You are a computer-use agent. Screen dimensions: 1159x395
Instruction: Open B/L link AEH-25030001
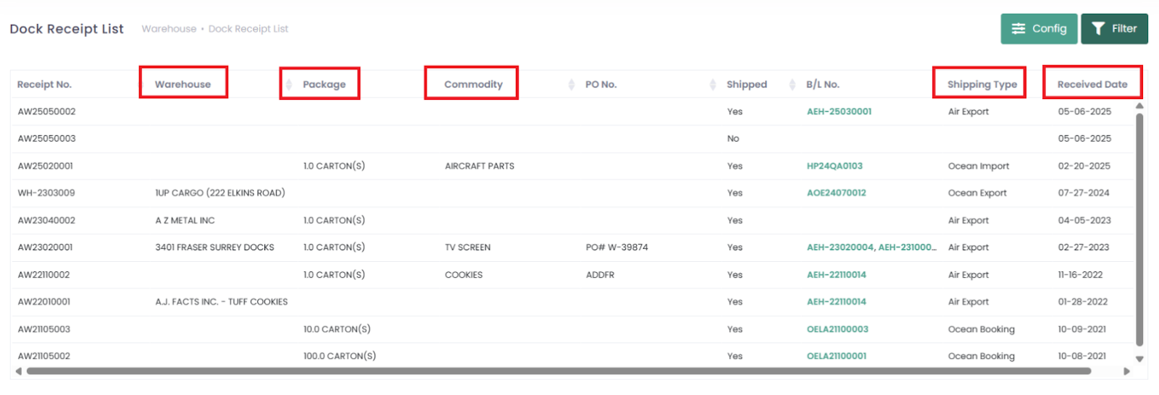point(839,111)
